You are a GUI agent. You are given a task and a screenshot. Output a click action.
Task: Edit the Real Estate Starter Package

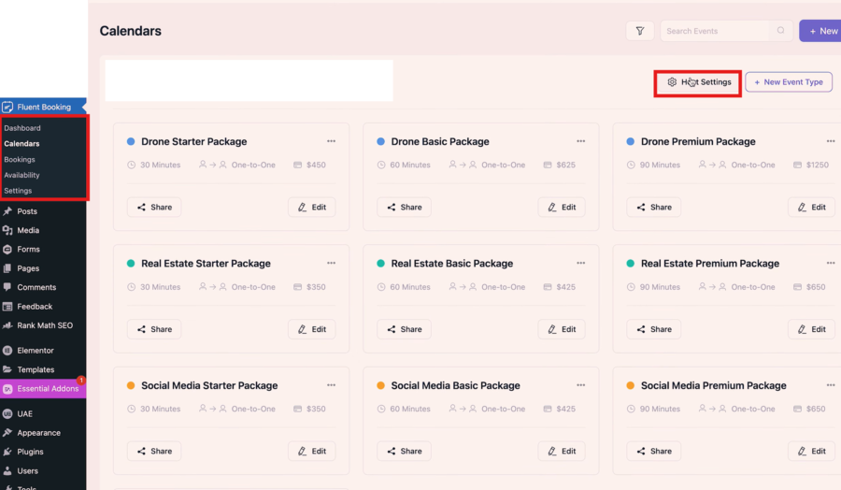311,329
